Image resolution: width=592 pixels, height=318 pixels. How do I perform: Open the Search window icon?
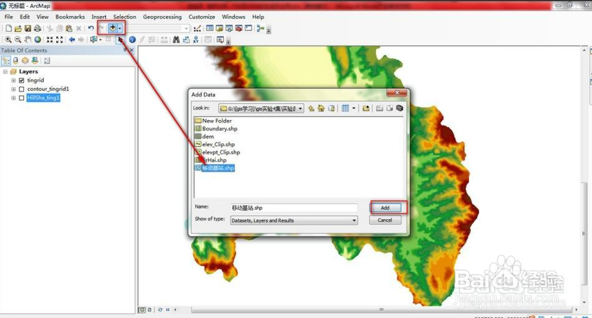pos(229,28)
